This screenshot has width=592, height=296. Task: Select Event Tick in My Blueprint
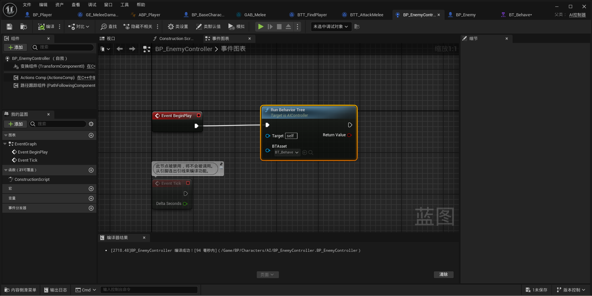[28, 160]
